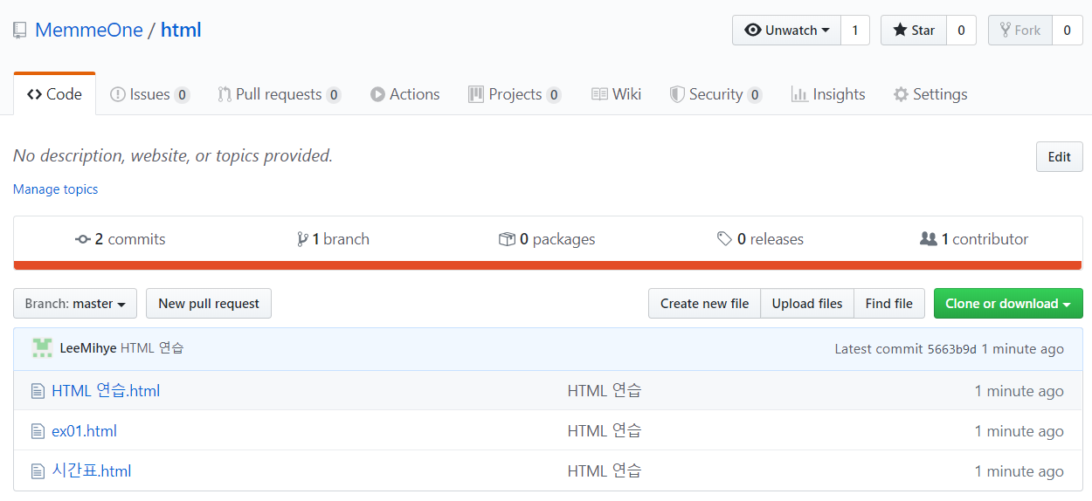Click the forks count 0
Screen dimensions: 1092x501
[1068, 31]
